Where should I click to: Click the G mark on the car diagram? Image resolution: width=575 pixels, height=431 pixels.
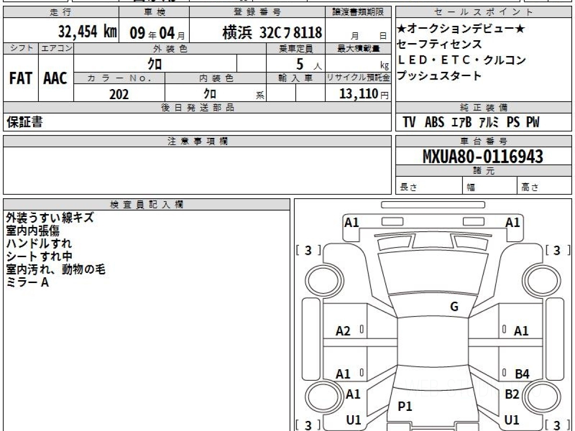[454, 307]
